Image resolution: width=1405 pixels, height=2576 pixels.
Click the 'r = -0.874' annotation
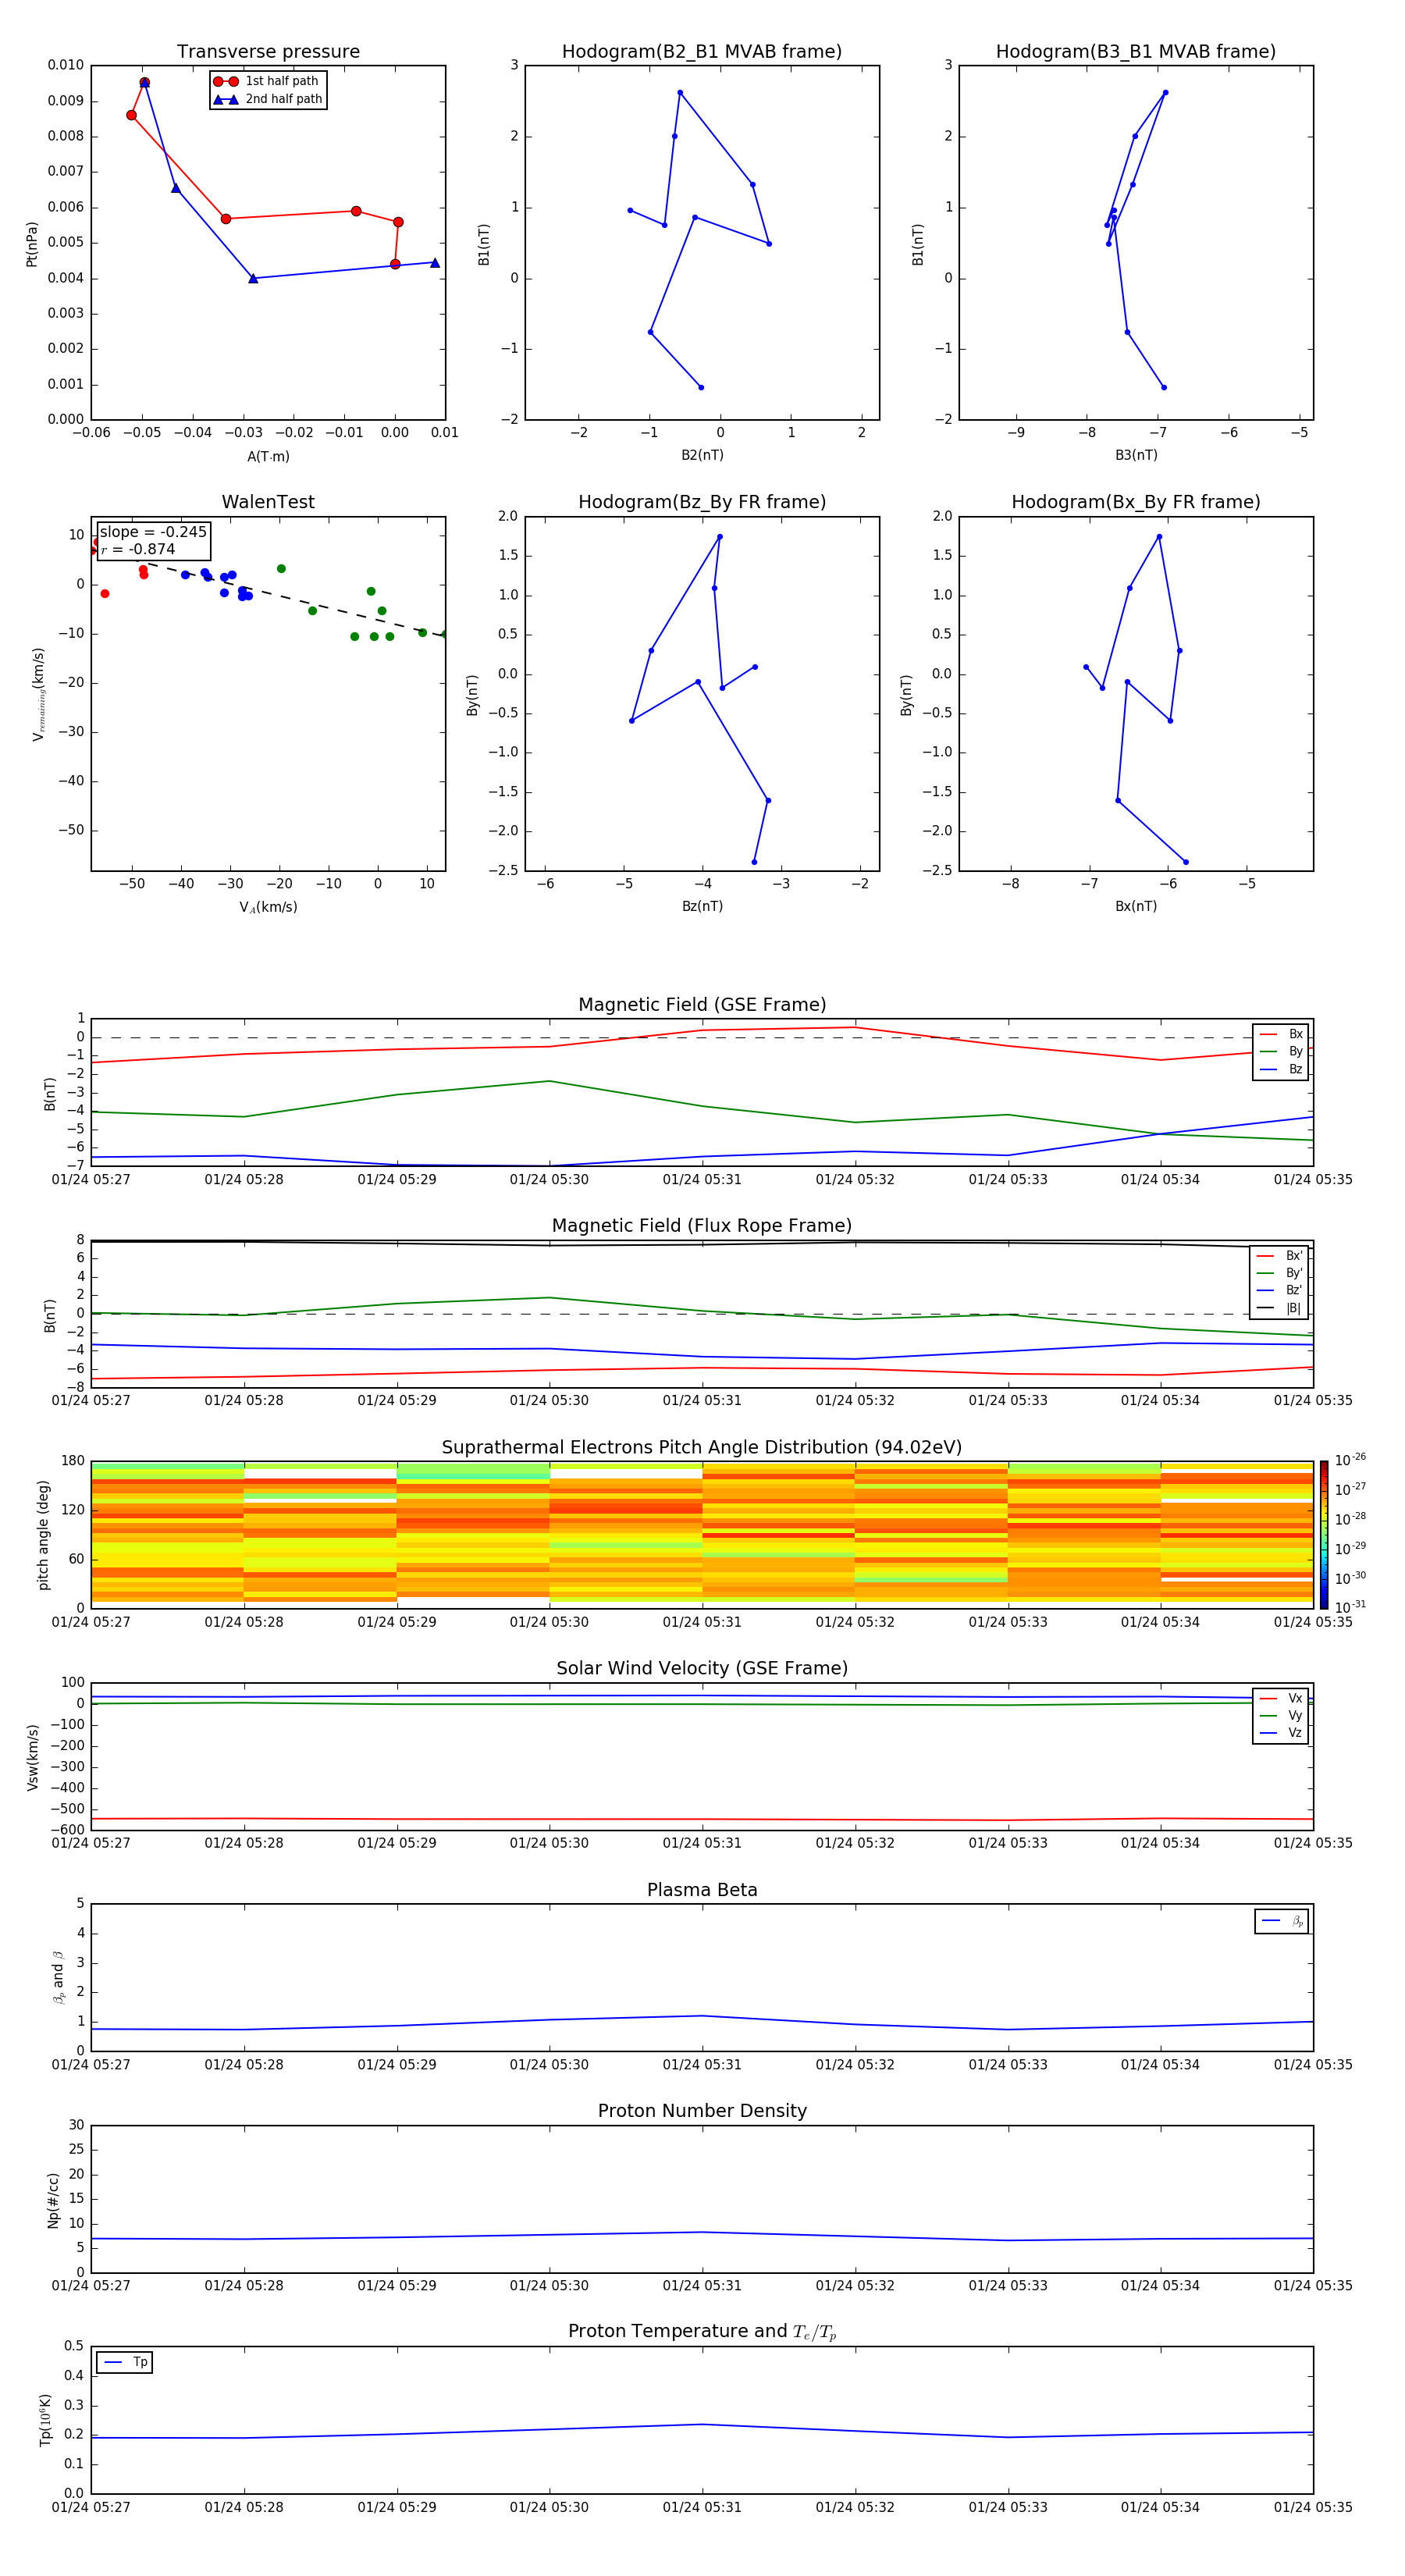(138, 549)
